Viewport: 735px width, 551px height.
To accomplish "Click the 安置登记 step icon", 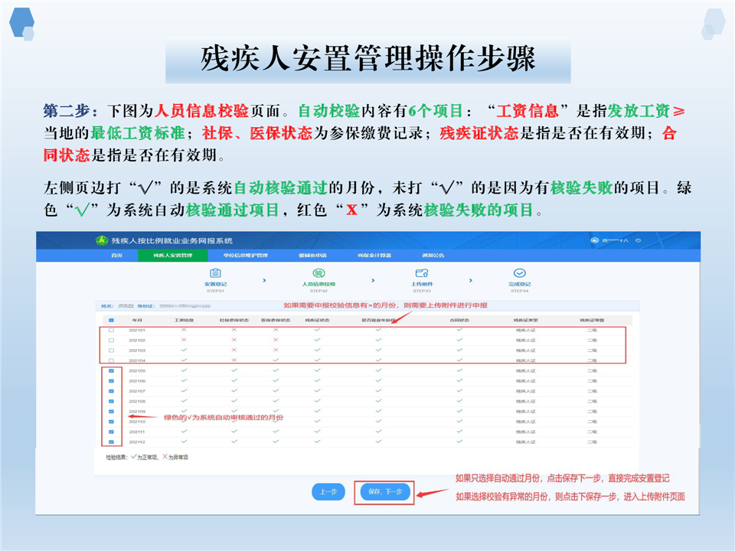I will point(215,273).
